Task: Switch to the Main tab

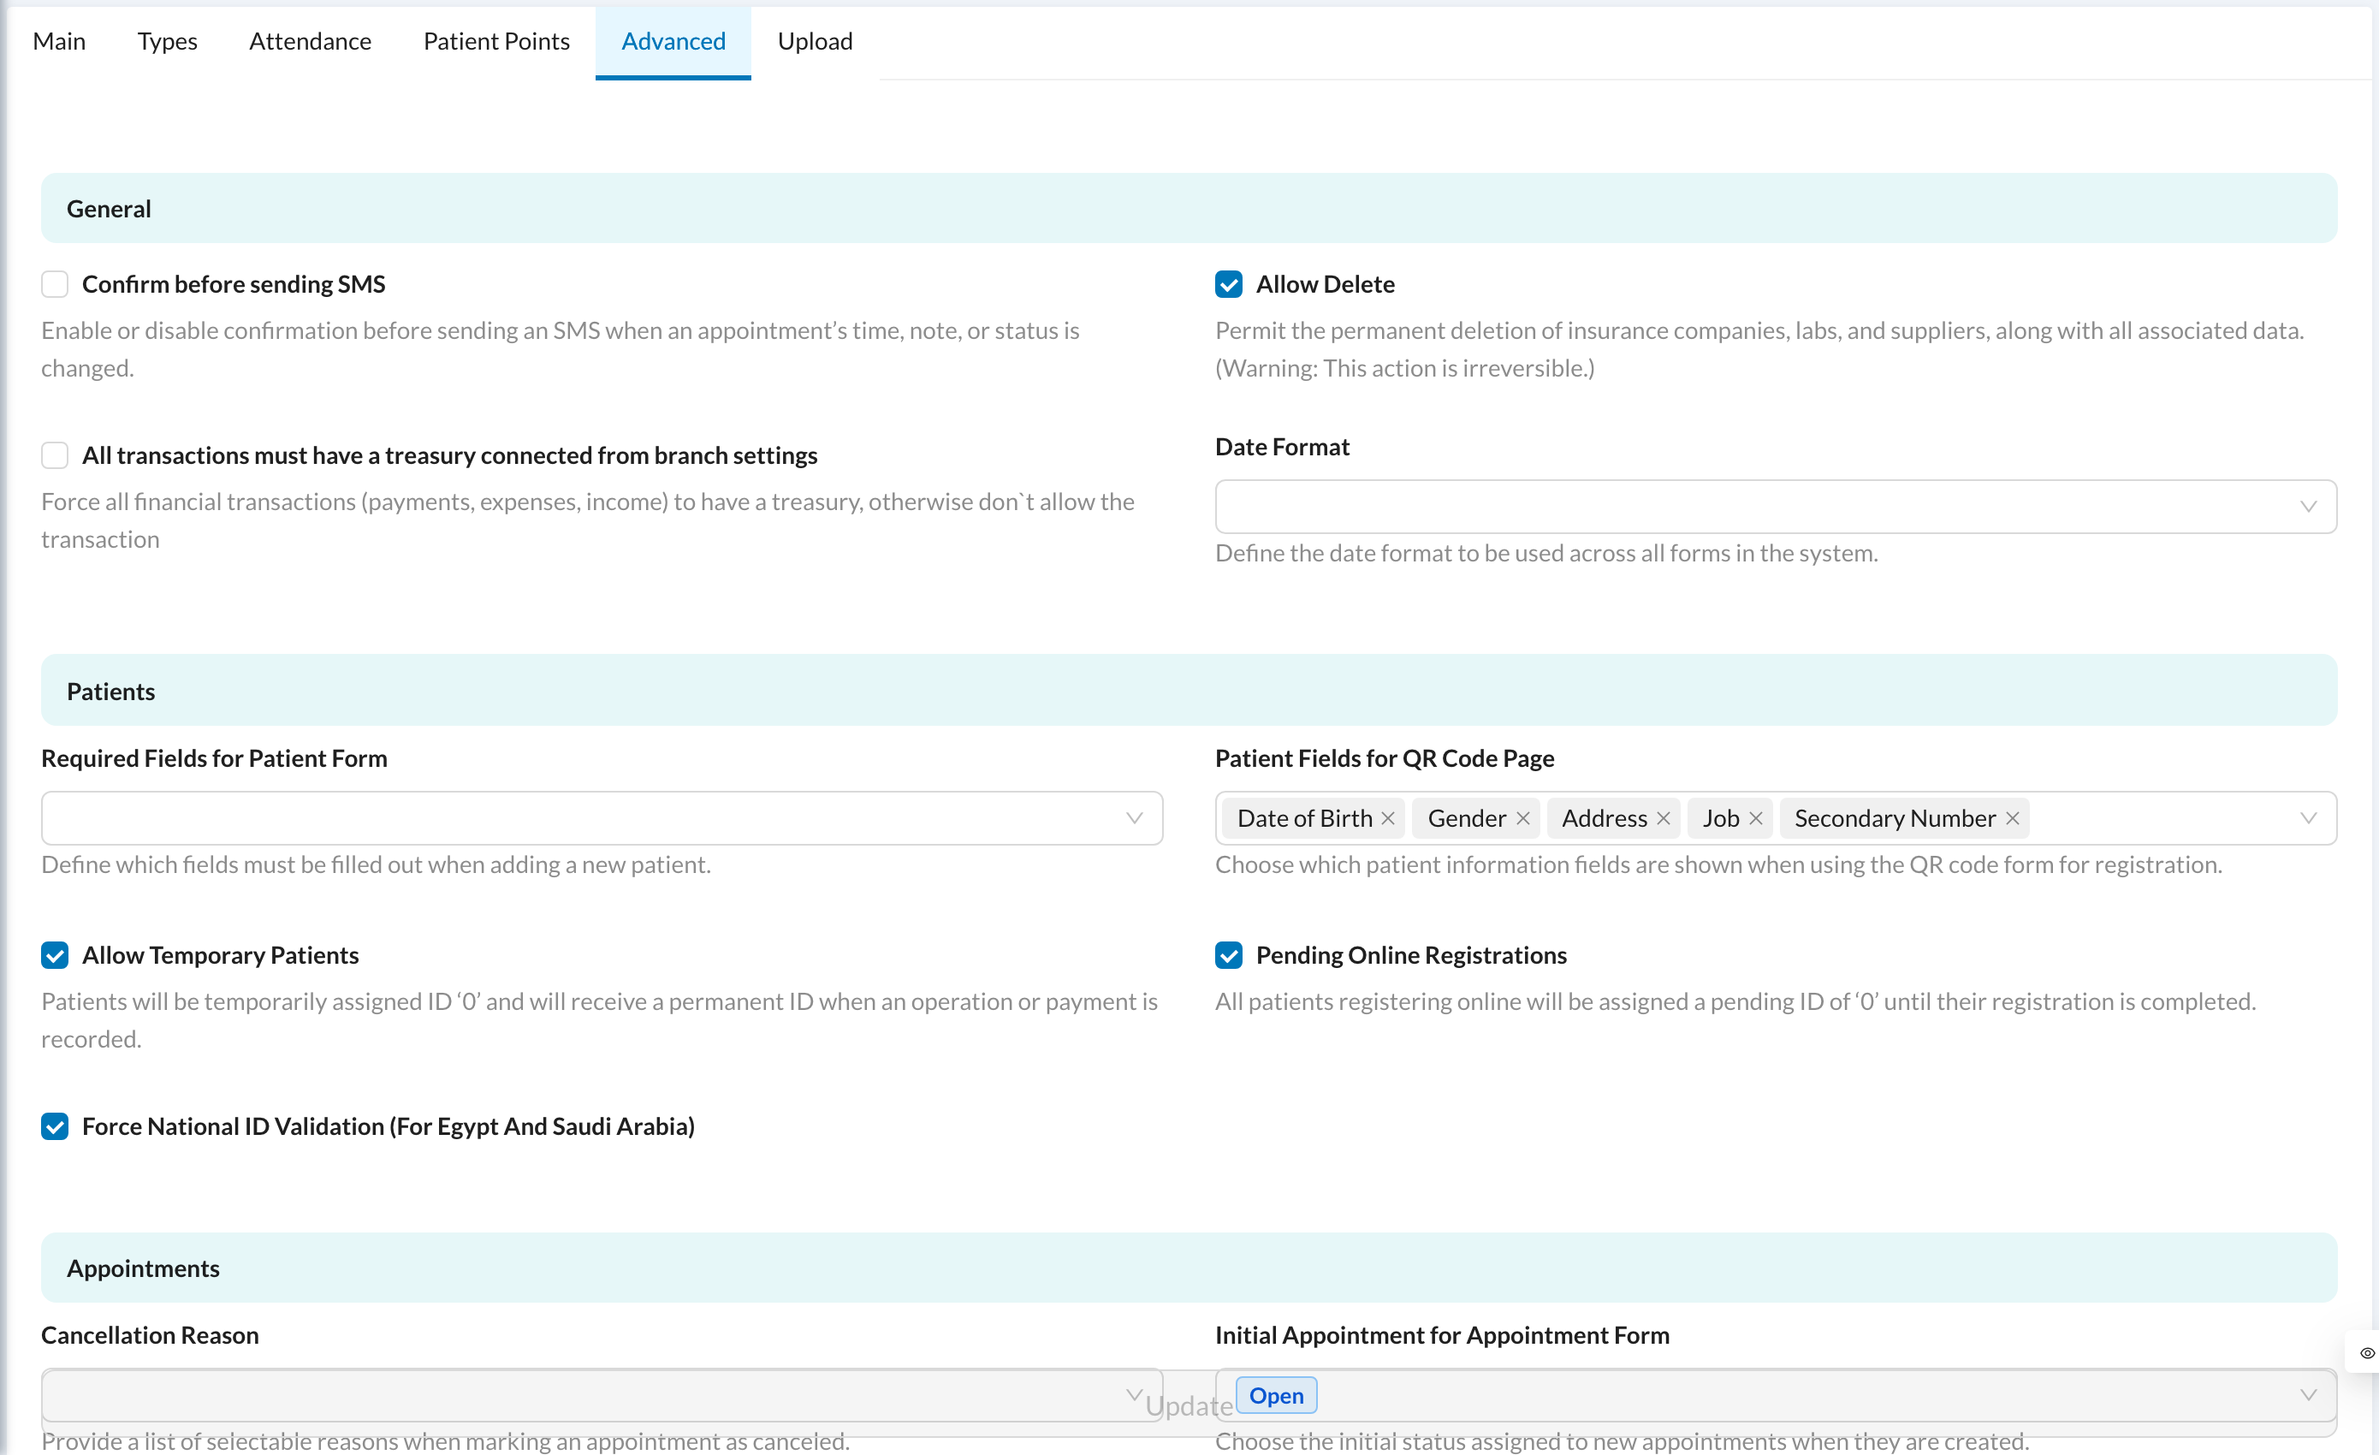Action: click(59, 40)
